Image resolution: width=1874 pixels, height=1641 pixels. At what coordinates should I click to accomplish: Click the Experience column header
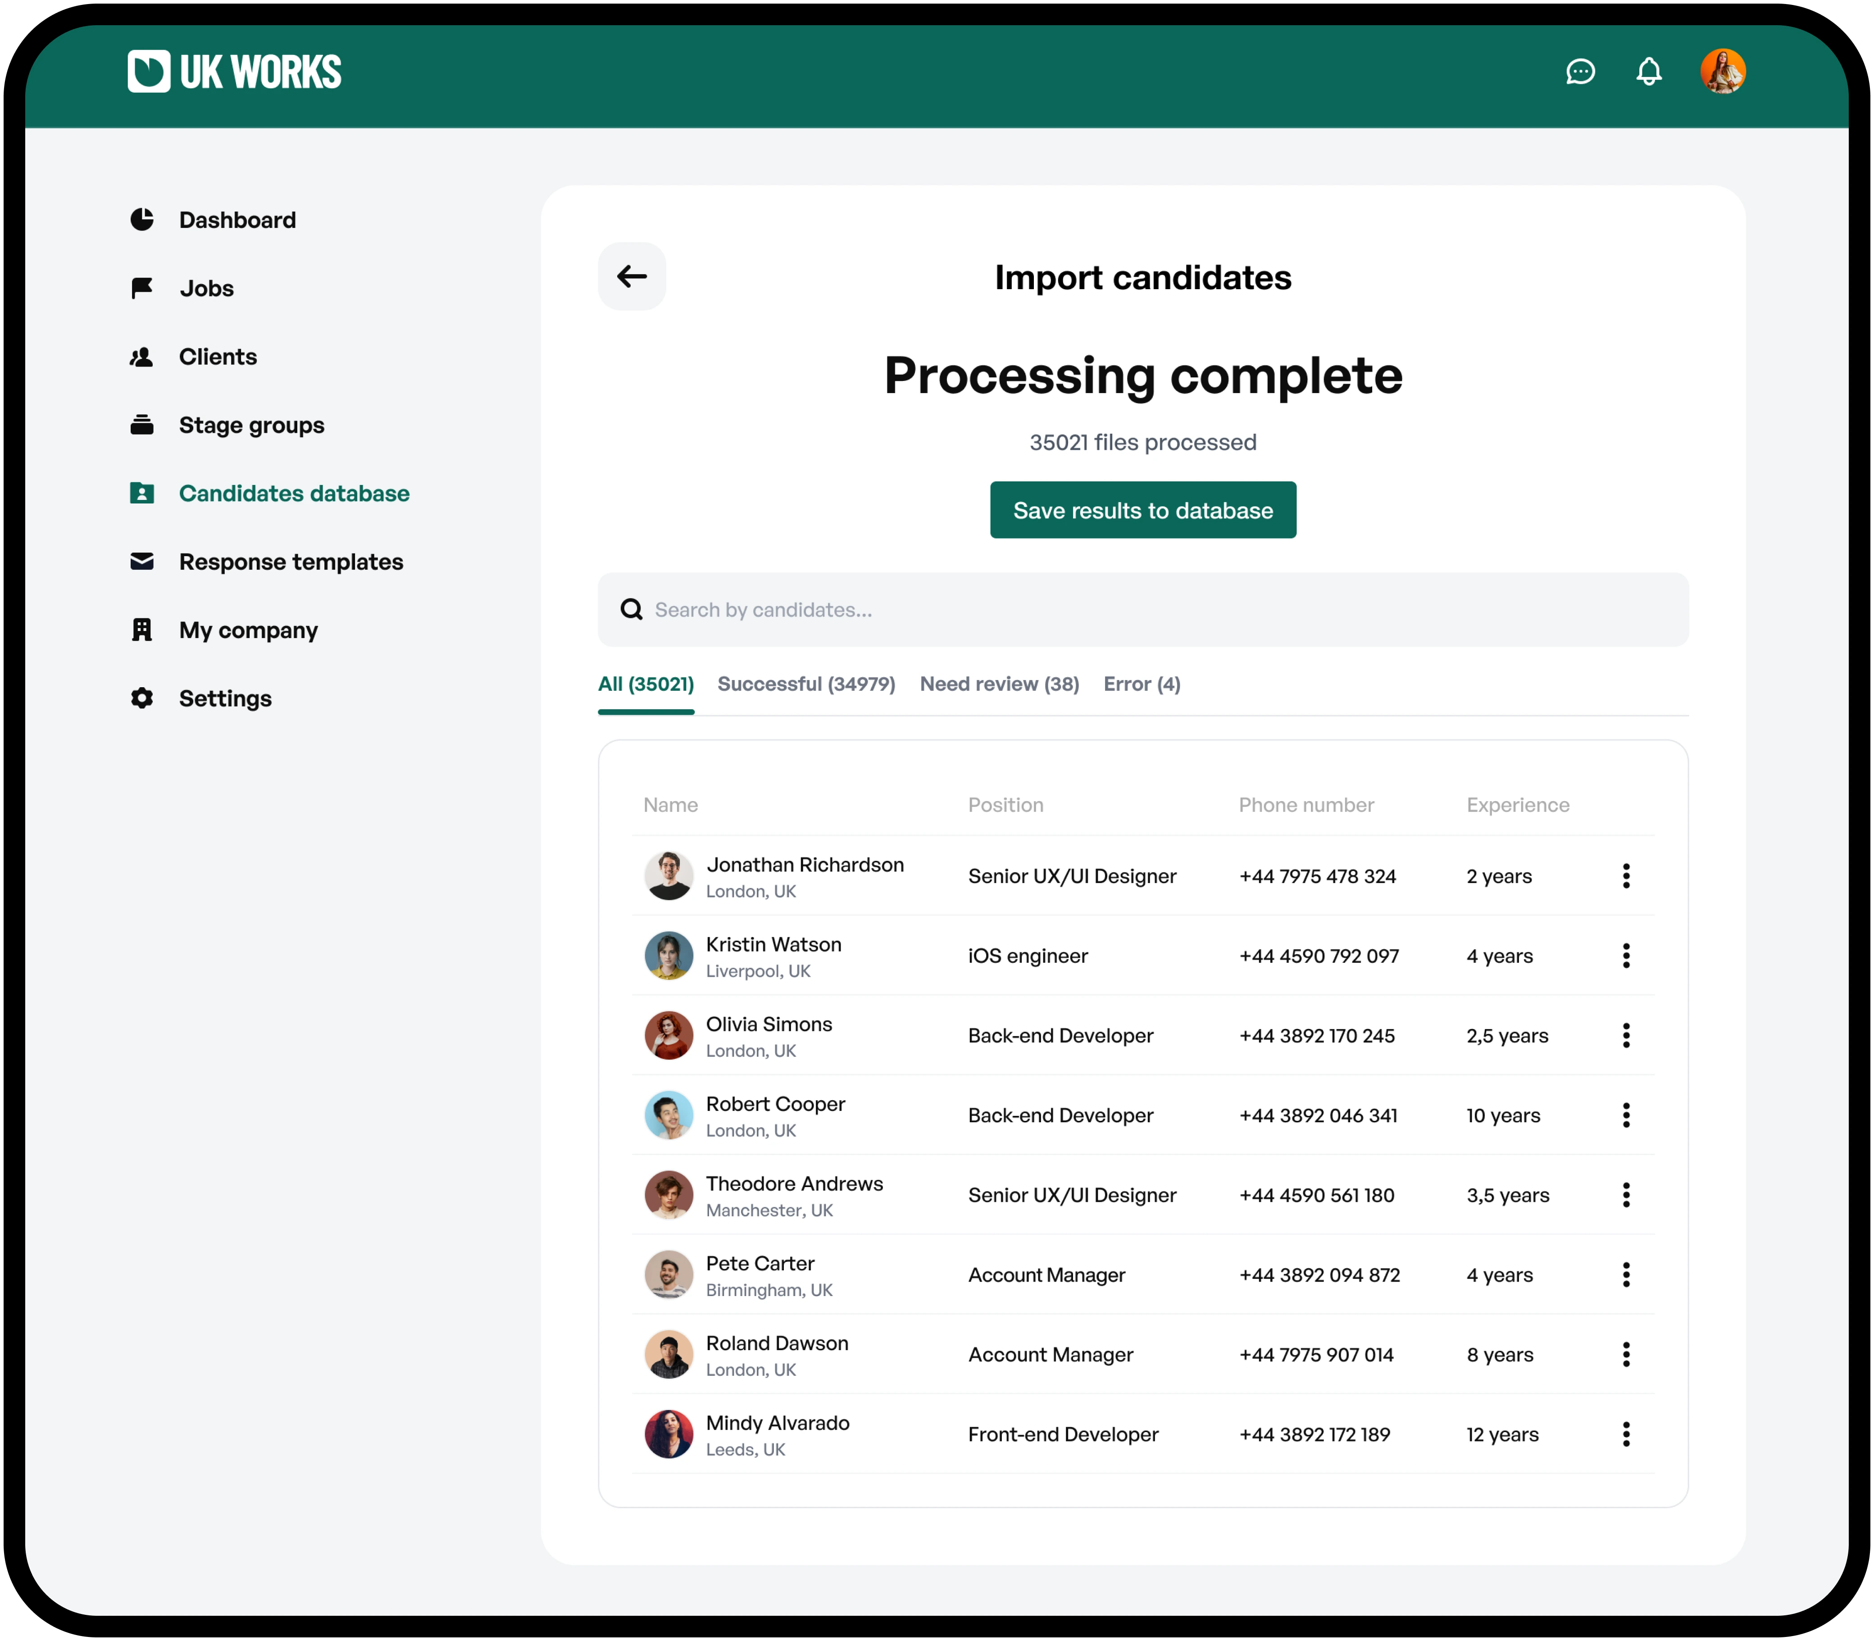pos(1518,805)
